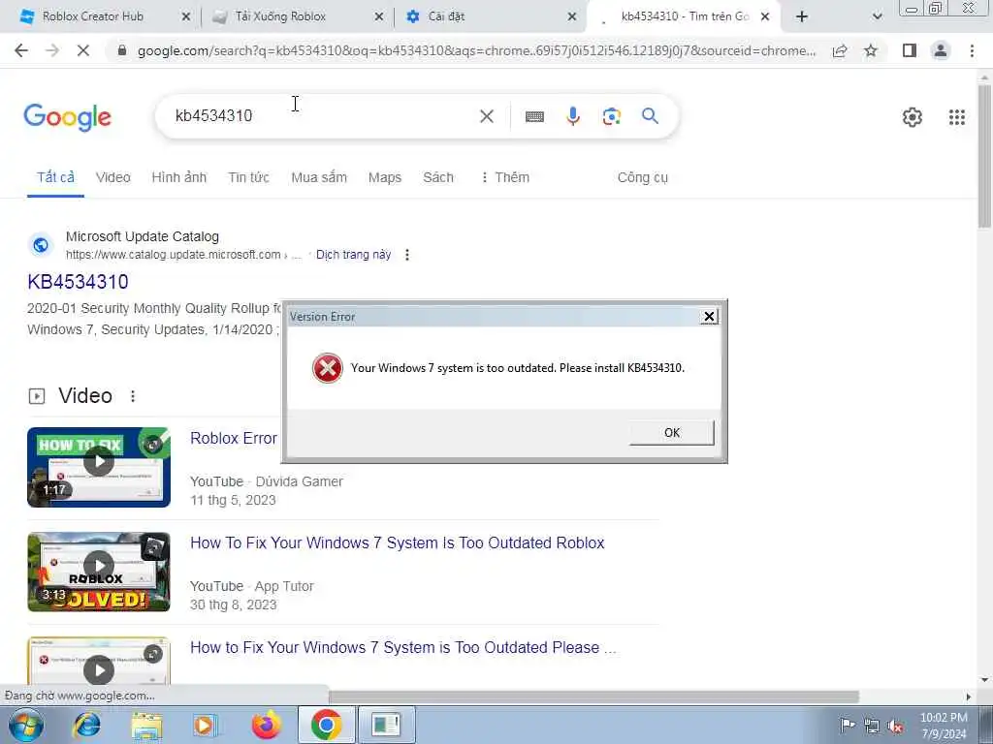Launch Firefox from the taskbar
This screenshot has width=993, height=744.
pos(266,725)
